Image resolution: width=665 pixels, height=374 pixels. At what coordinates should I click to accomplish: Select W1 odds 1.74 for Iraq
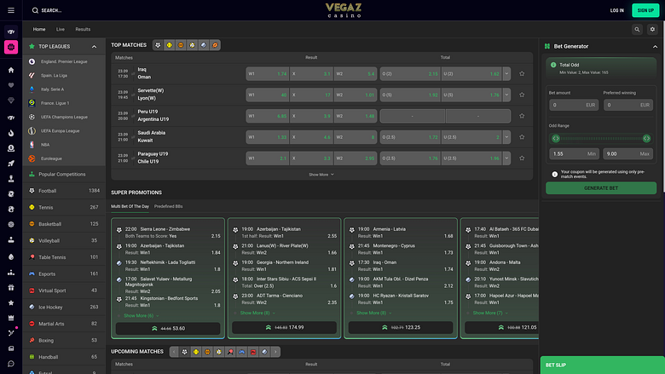click(267, 74)
